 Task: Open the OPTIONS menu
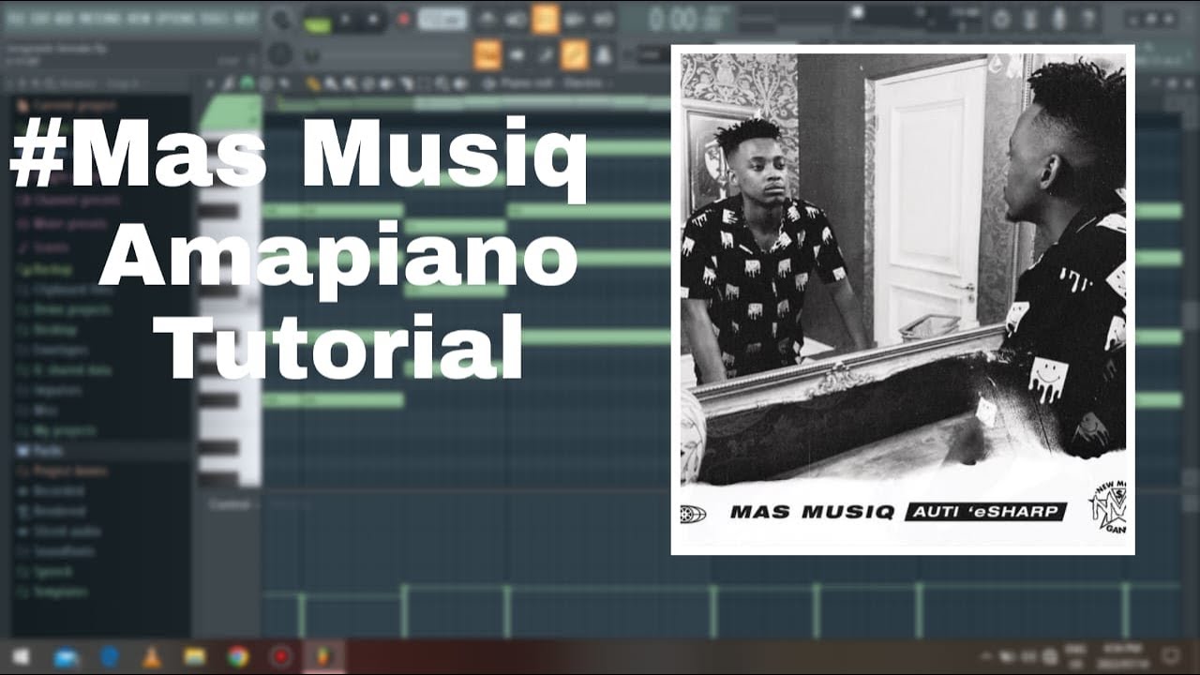point(175,18)
